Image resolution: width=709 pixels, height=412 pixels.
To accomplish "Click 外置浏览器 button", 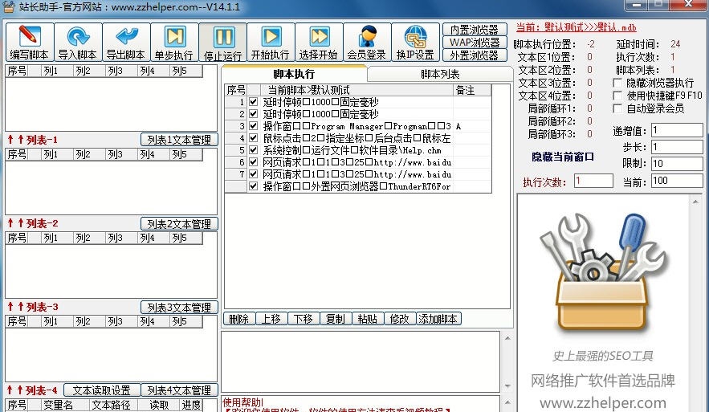I will point(475,55).
